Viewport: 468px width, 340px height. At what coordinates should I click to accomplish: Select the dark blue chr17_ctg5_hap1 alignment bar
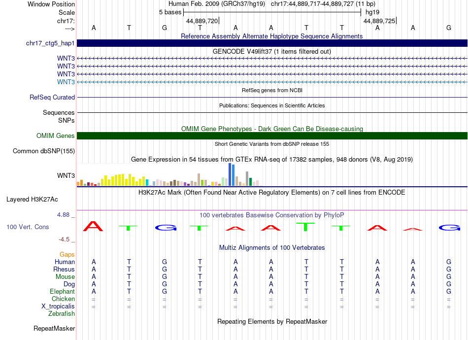[272, 43]
